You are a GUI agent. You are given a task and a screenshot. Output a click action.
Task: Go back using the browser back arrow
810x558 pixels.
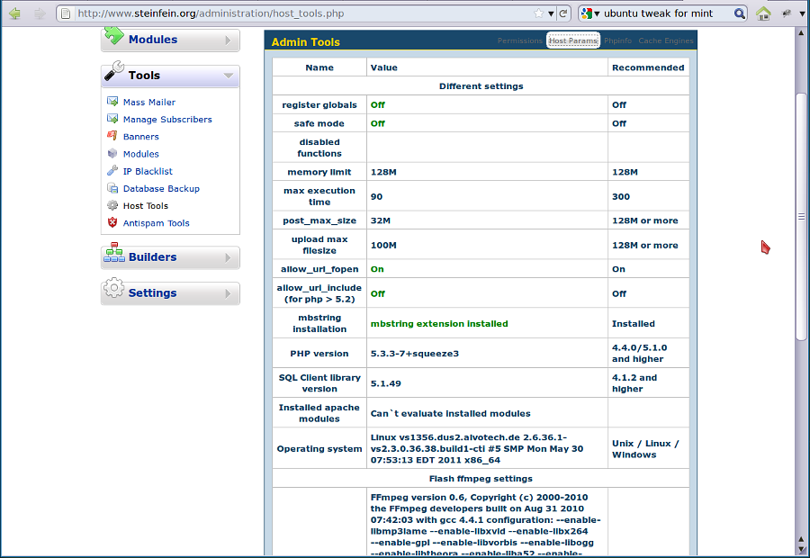[x=14, y=13]
